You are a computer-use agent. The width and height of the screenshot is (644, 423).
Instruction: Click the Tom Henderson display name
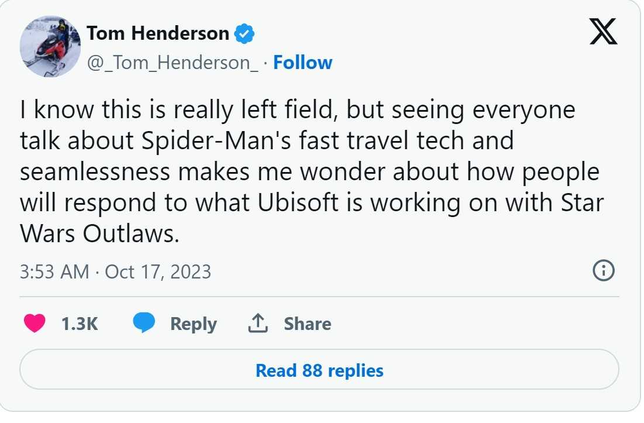point(158,34)
